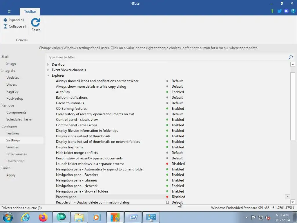Image resolution: width=297 pixels, height=223 pixels.
Task: Click the muted volume tray icon
Action: click(x=268, y=217)
